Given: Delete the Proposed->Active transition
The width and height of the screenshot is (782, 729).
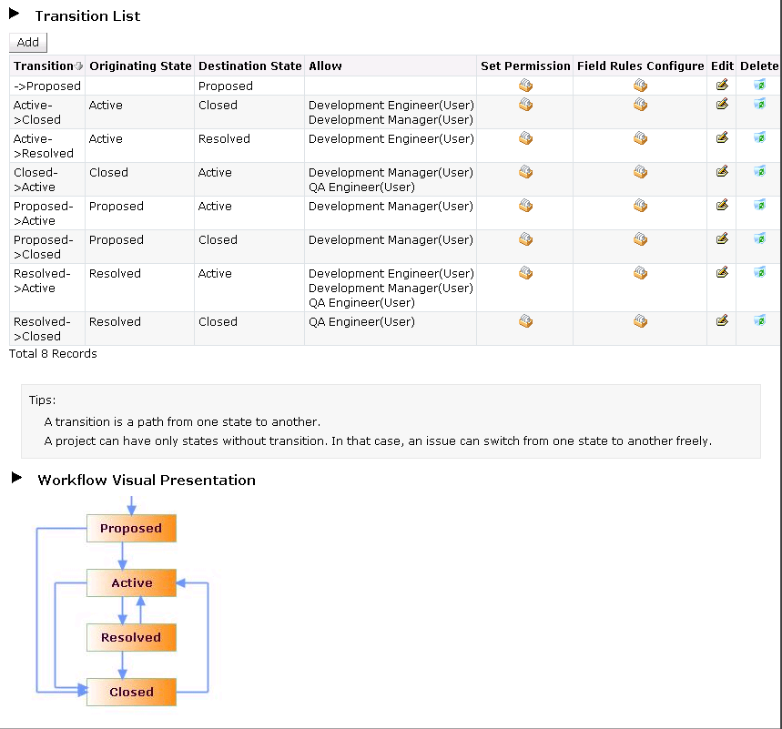Looking at the screenshot, I should (x=758, y=208).
